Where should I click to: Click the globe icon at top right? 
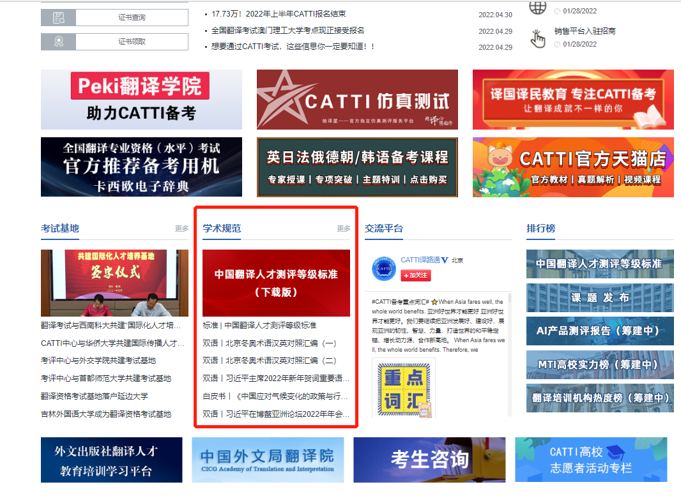(538, 6)
